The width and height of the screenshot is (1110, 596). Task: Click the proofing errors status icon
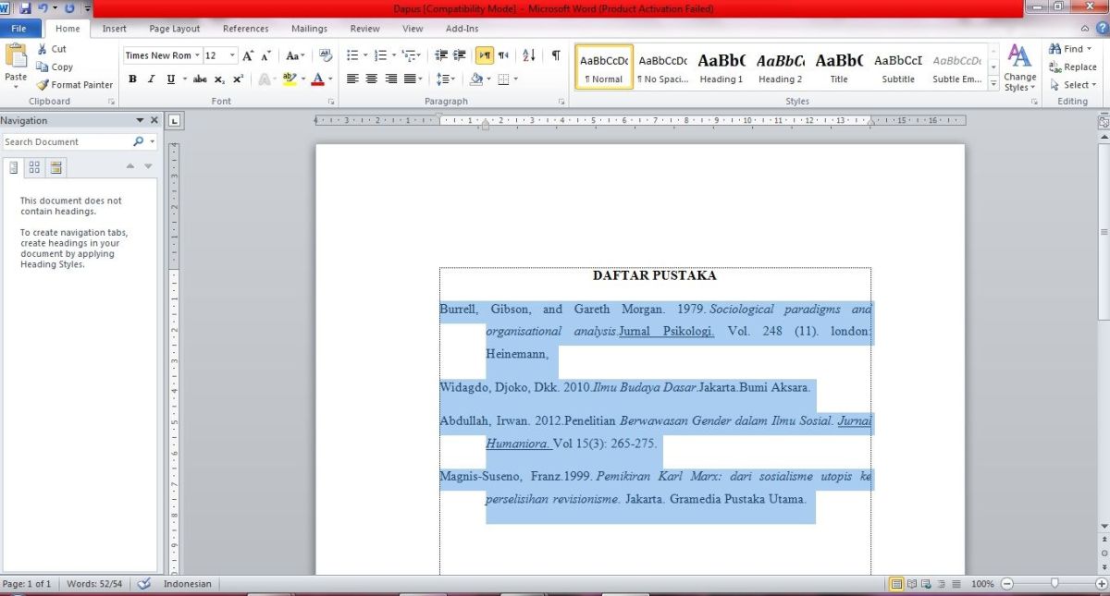click(143, 584)
